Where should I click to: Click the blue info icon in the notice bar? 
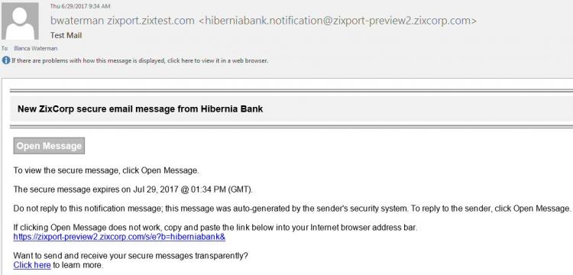[6, 60]
